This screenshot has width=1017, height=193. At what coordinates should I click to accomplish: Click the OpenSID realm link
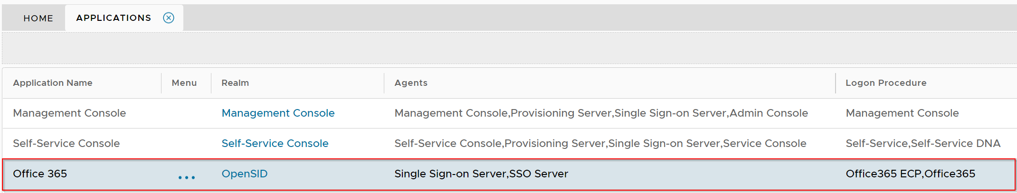[244, 174]
